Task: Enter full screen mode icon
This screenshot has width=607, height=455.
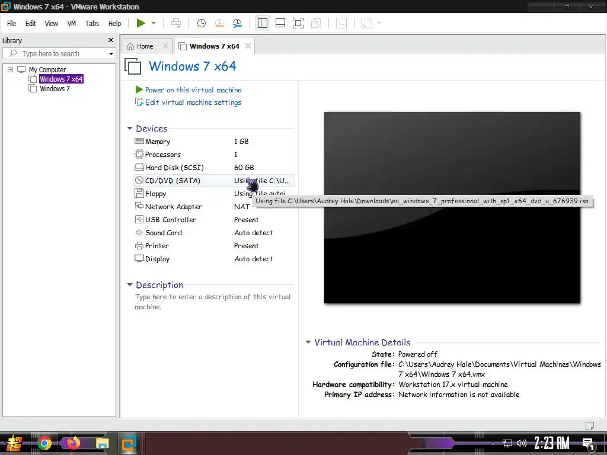Action: click(x=298, y=23)
